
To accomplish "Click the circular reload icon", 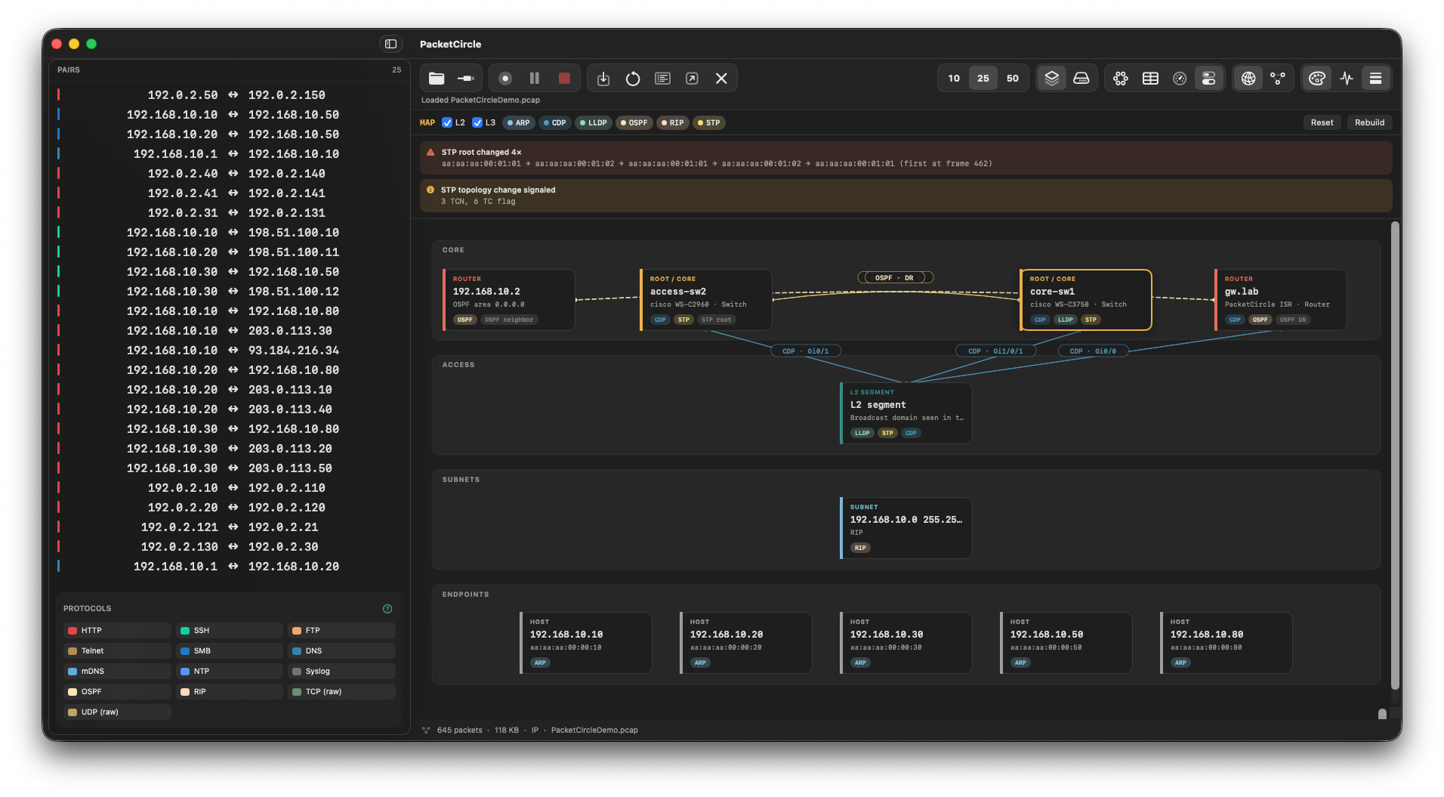I will click(633, 79).
